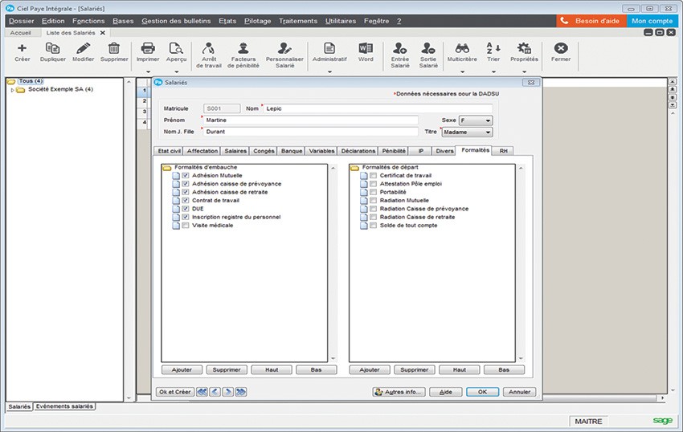Check Solde de tout compte checkbox
This screenshot has height=432, width=683.
click(x=374, y=225)
